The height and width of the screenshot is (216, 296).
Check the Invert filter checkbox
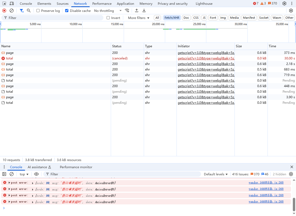(x=108, y=18)
